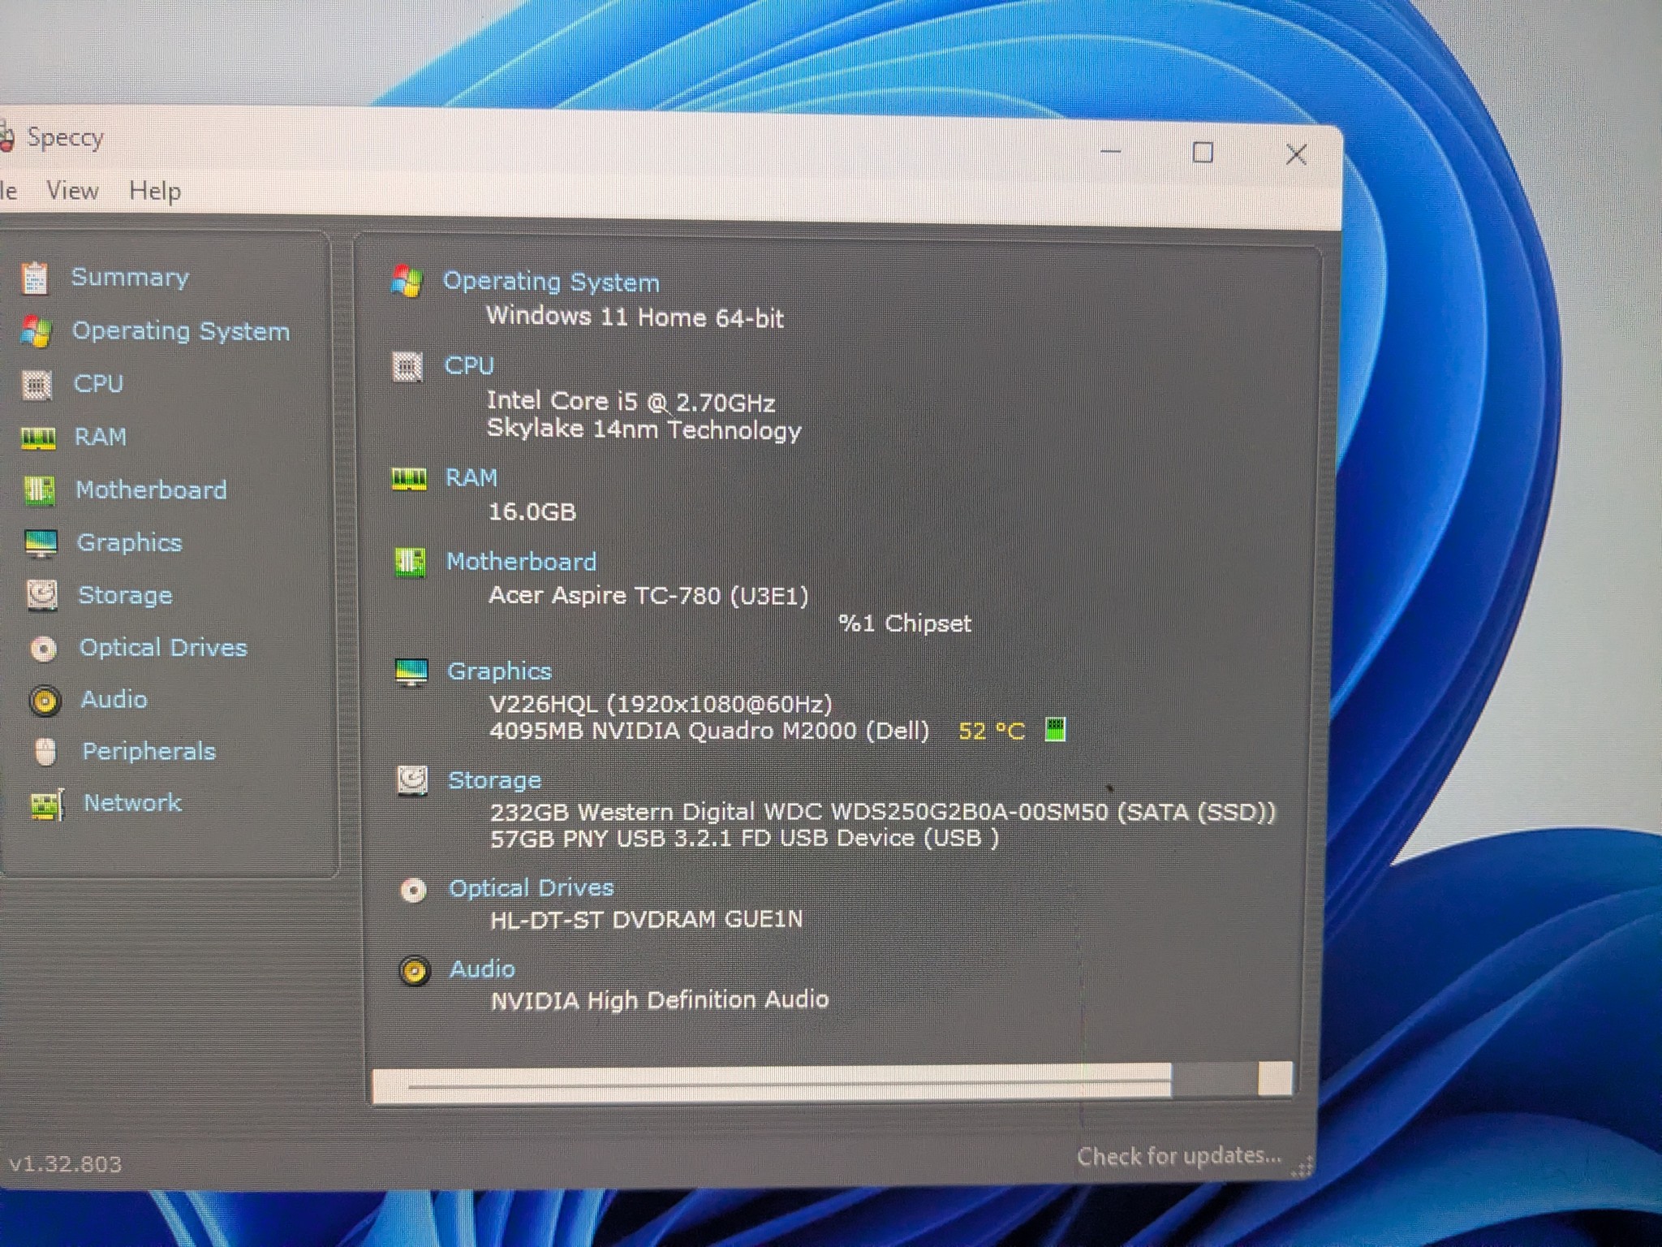Open the View menu
The height and width of the screenshot is (1247, 1662).
pos(72,191)
